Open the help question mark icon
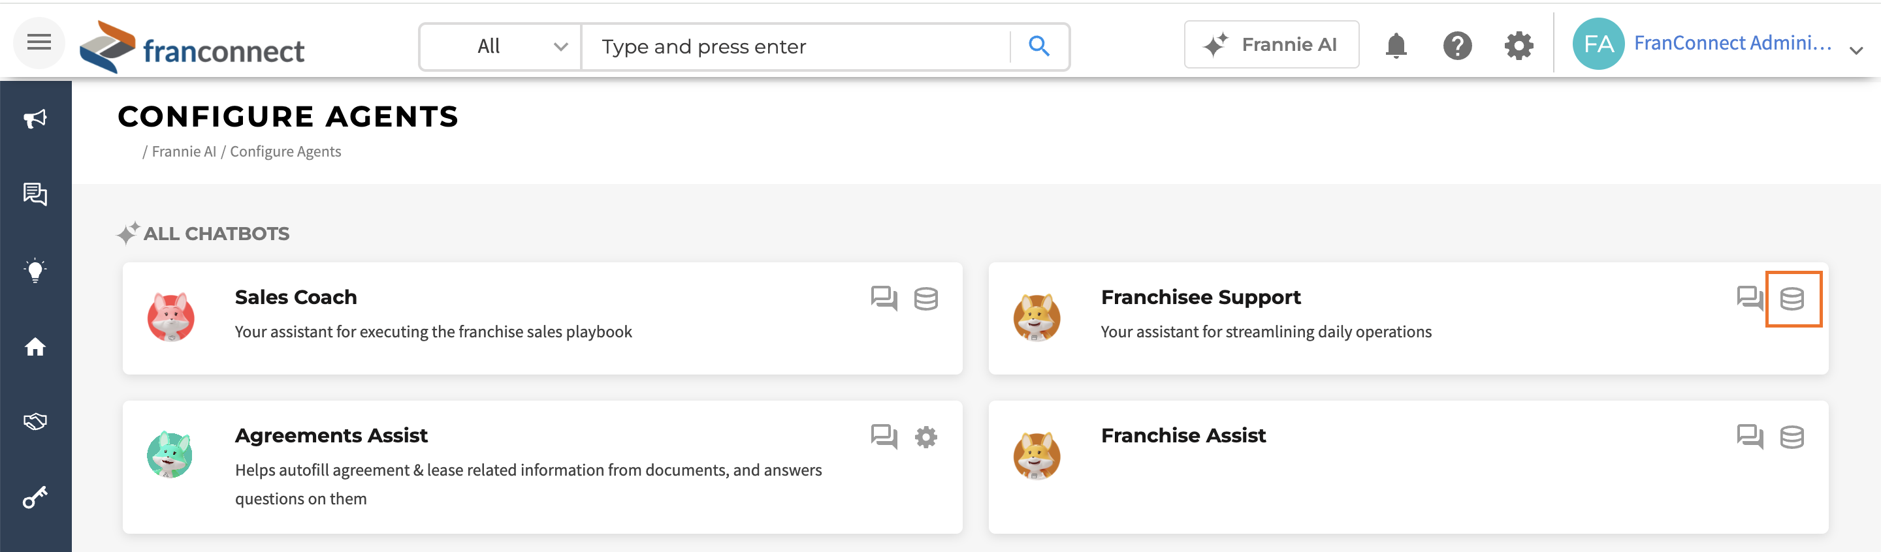Image resolution: width=1881 pixels, height=552 pixels. click(x=1456, y=45)
